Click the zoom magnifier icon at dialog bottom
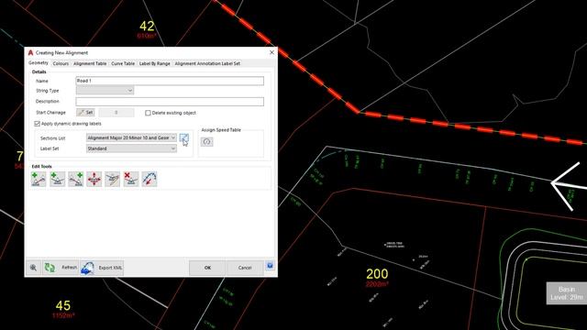Image resolution: width=587 pixels, height=330 pixels. tap(33, 268)
